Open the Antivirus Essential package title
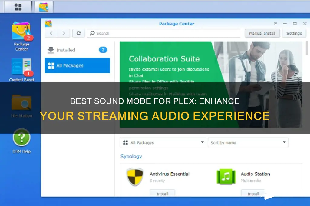The width and height of the screenshot is (310, 206). [x=170, y=174]
